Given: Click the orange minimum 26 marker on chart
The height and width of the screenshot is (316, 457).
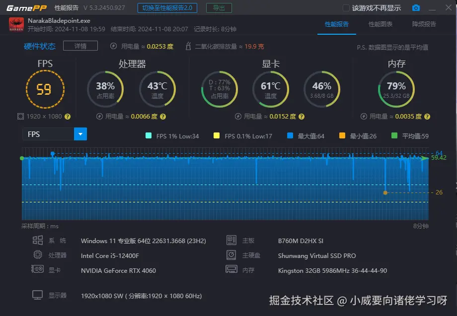Looking at the screenshot, I should 385,192.
